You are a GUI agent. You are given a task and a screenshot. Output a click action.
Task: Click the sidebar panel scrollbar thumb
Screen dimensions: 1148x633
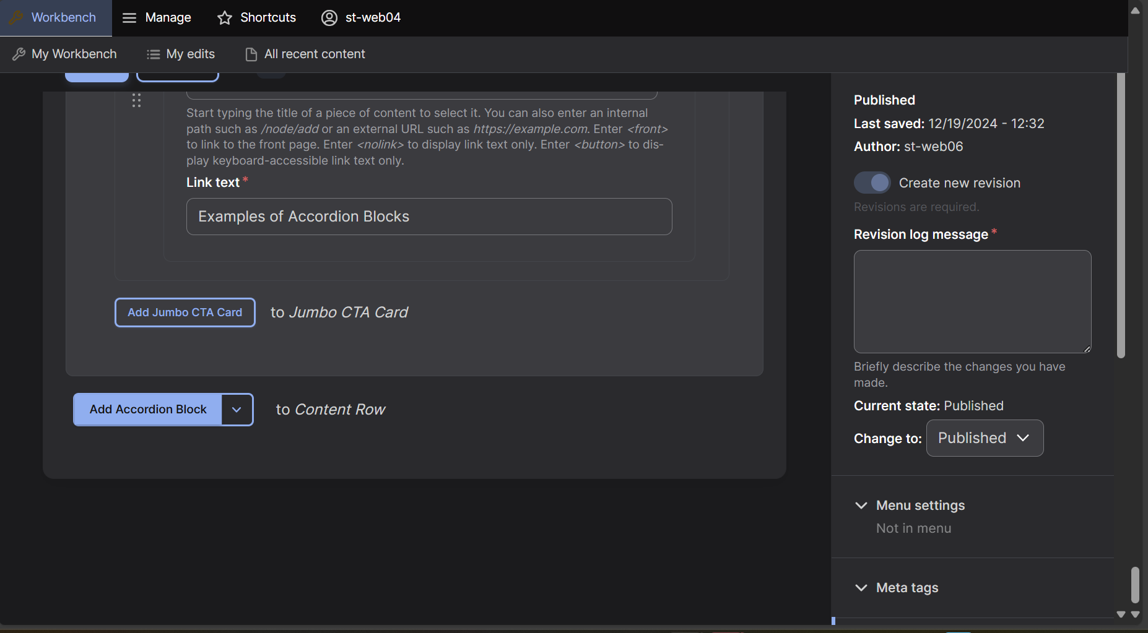point(1121,215)
